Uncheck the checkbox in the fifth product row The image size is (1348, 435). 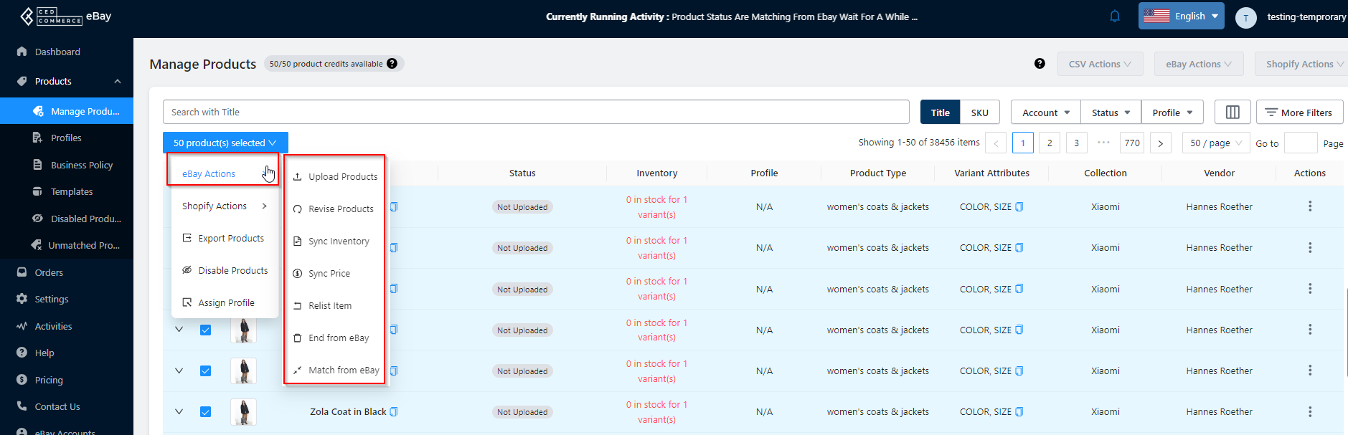tap(205, 371)
